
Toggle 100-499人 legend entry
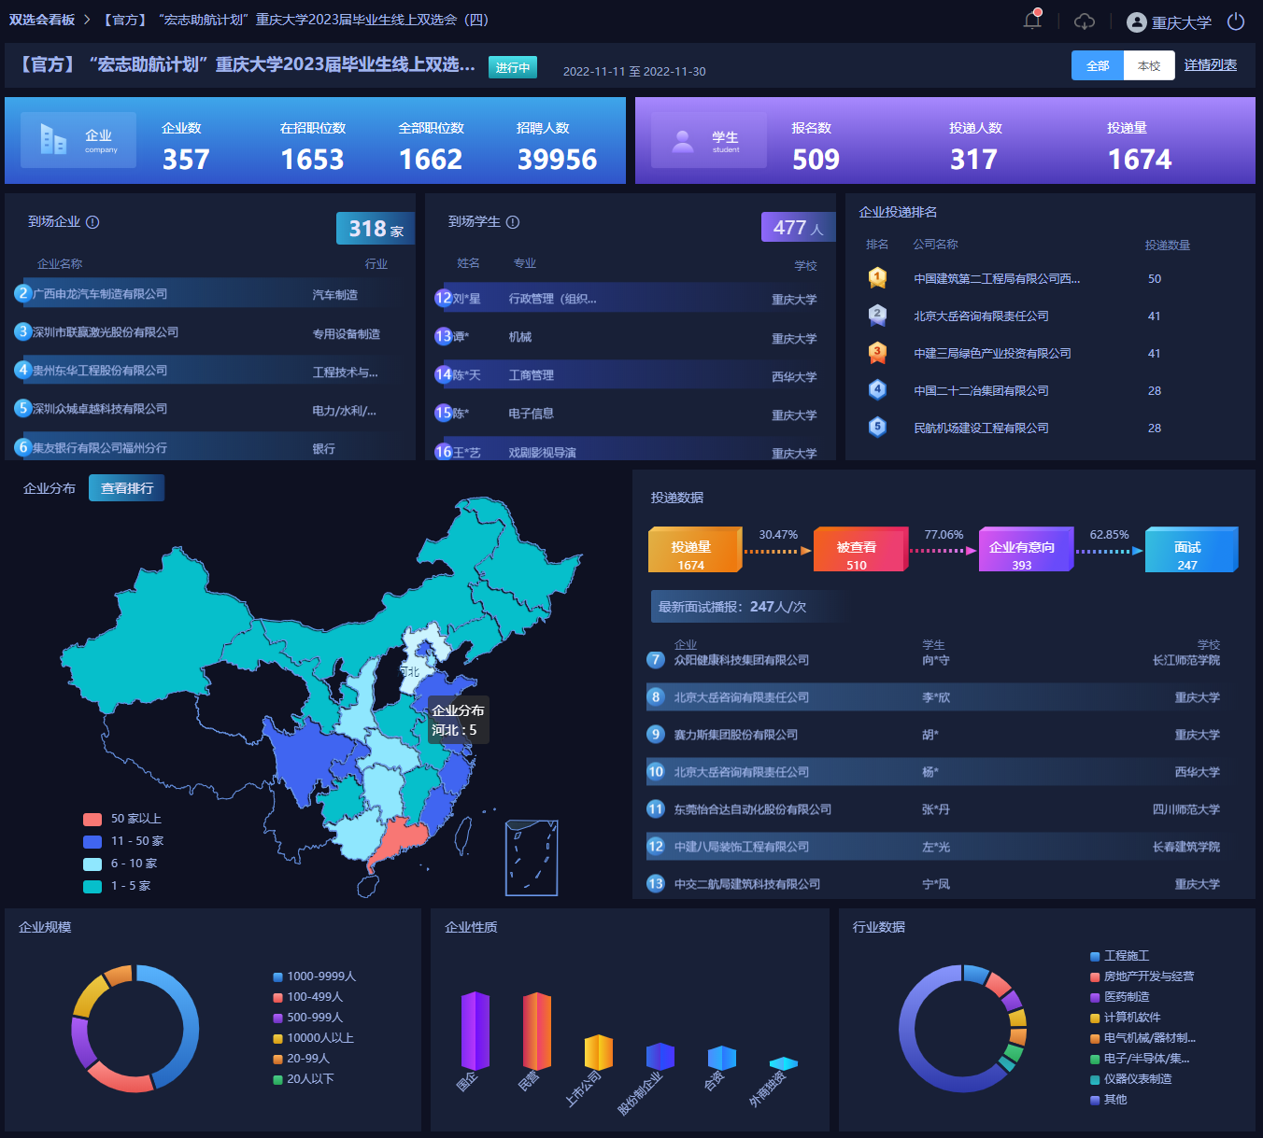click(308, 997)
